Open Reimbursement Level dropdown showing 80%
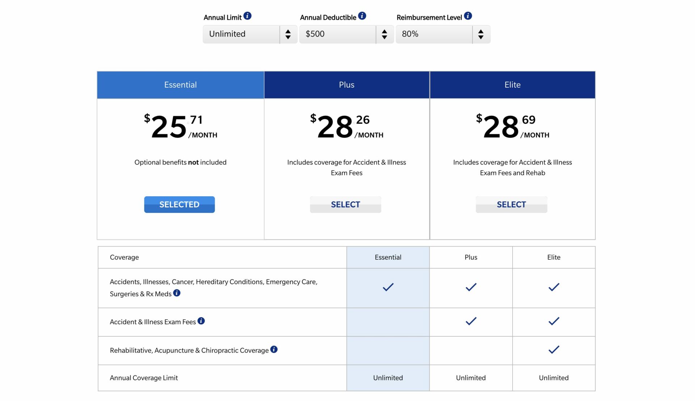695x401 pixels. click(x=434, y=34)
